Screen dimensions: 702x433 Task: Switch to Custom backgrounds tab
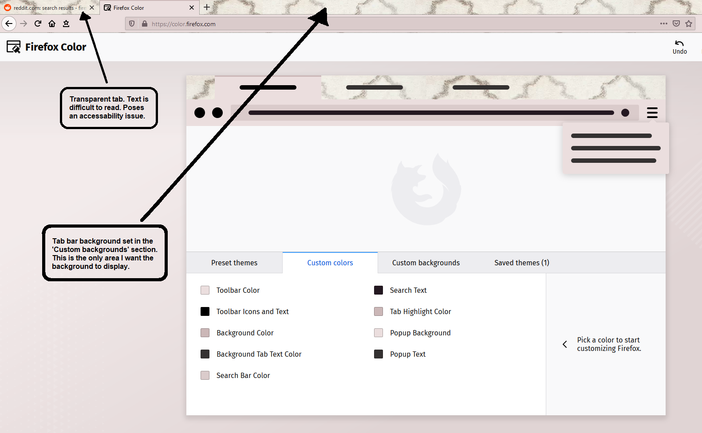[x=426, y=263]
